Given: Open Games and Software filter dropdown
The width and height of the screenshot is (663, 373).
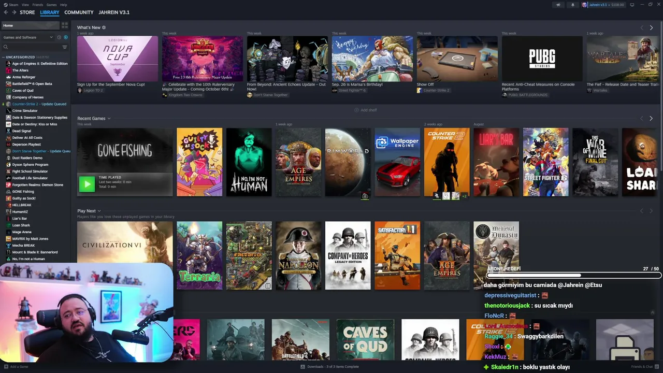Looking at the screenshot, I should 28,37.
